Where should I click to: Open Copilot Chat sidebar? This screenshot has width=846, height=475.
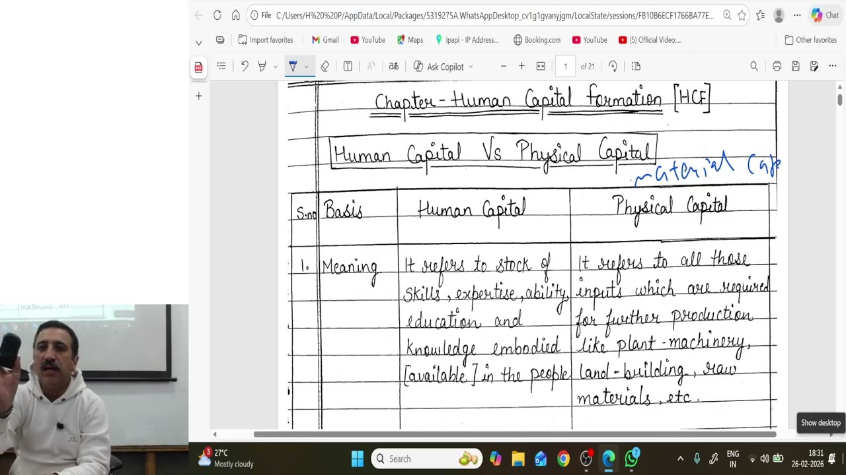point(825,15)
